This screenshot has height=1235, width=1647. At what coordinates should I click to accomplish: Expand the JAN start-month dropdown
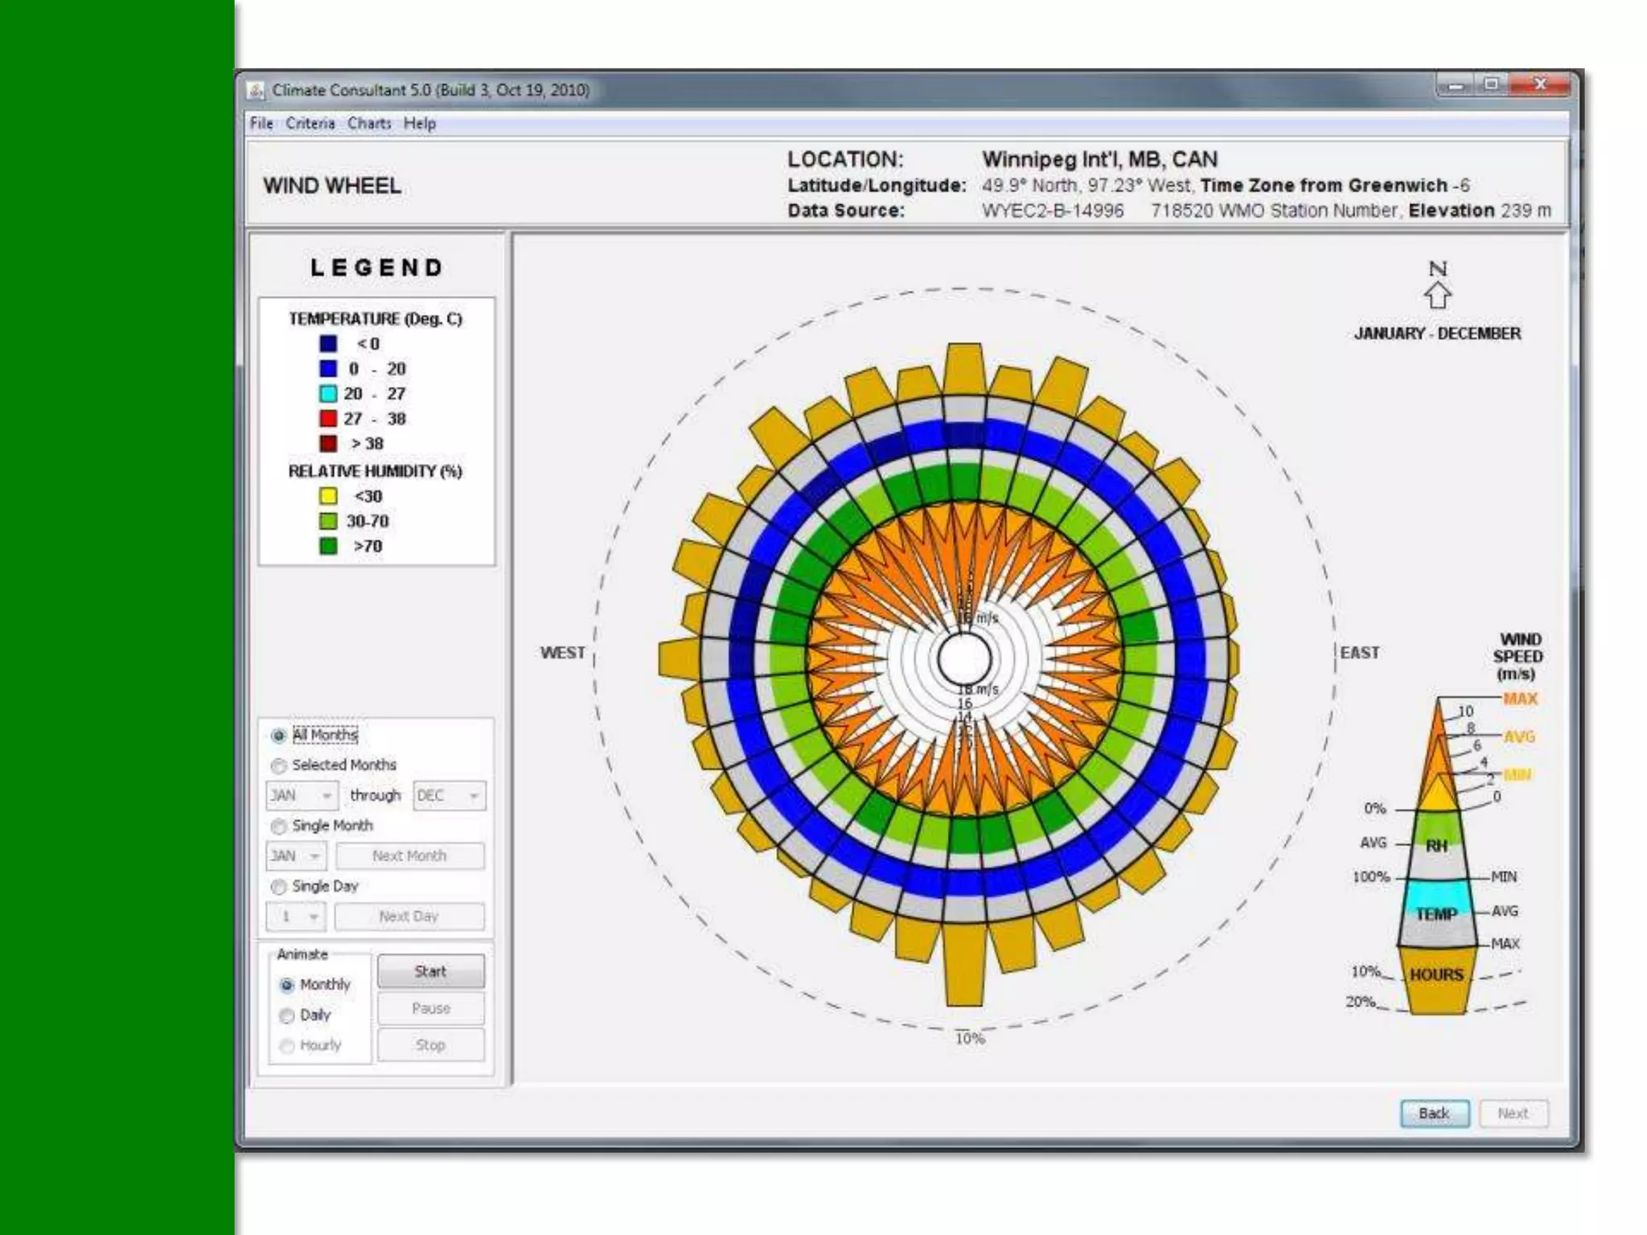[302, 796]
